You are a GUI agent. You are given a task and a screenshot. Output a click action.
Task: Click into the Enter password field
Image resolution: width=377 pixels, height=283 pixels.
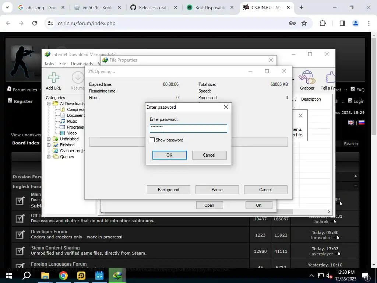pyautogui.click(x=188, y=128)
